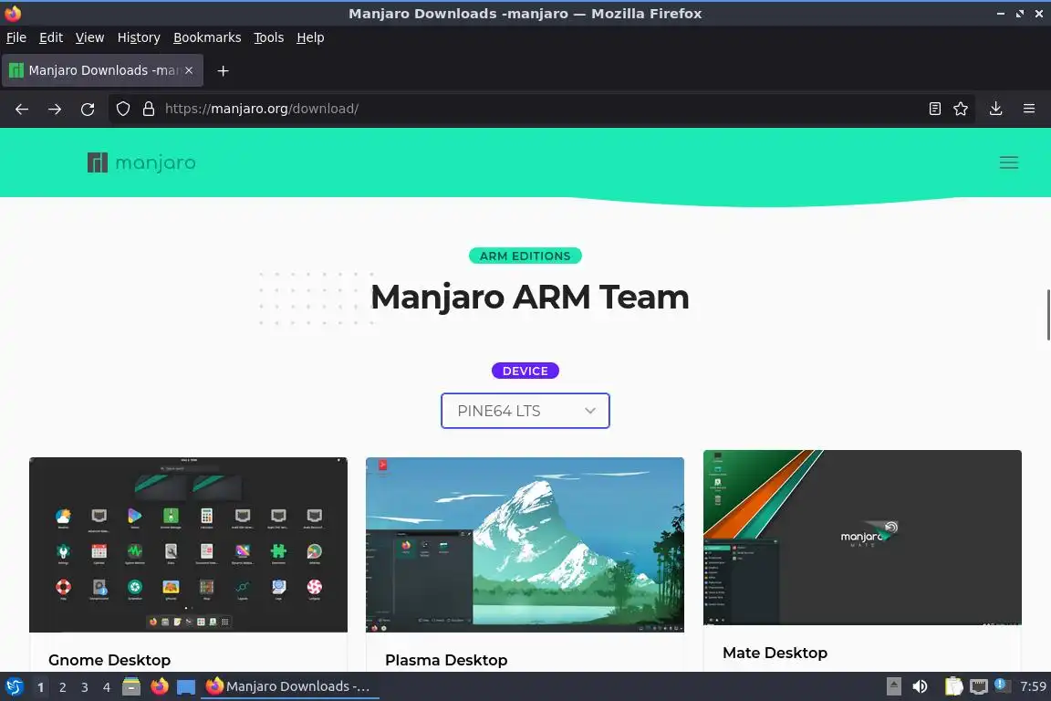1051x701 pixels.
Task: Go forward with the arrow button
Action: [x=55, y=109]
